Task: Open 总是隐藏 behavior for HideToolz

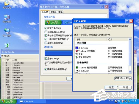Action: (x=112, y=48)
